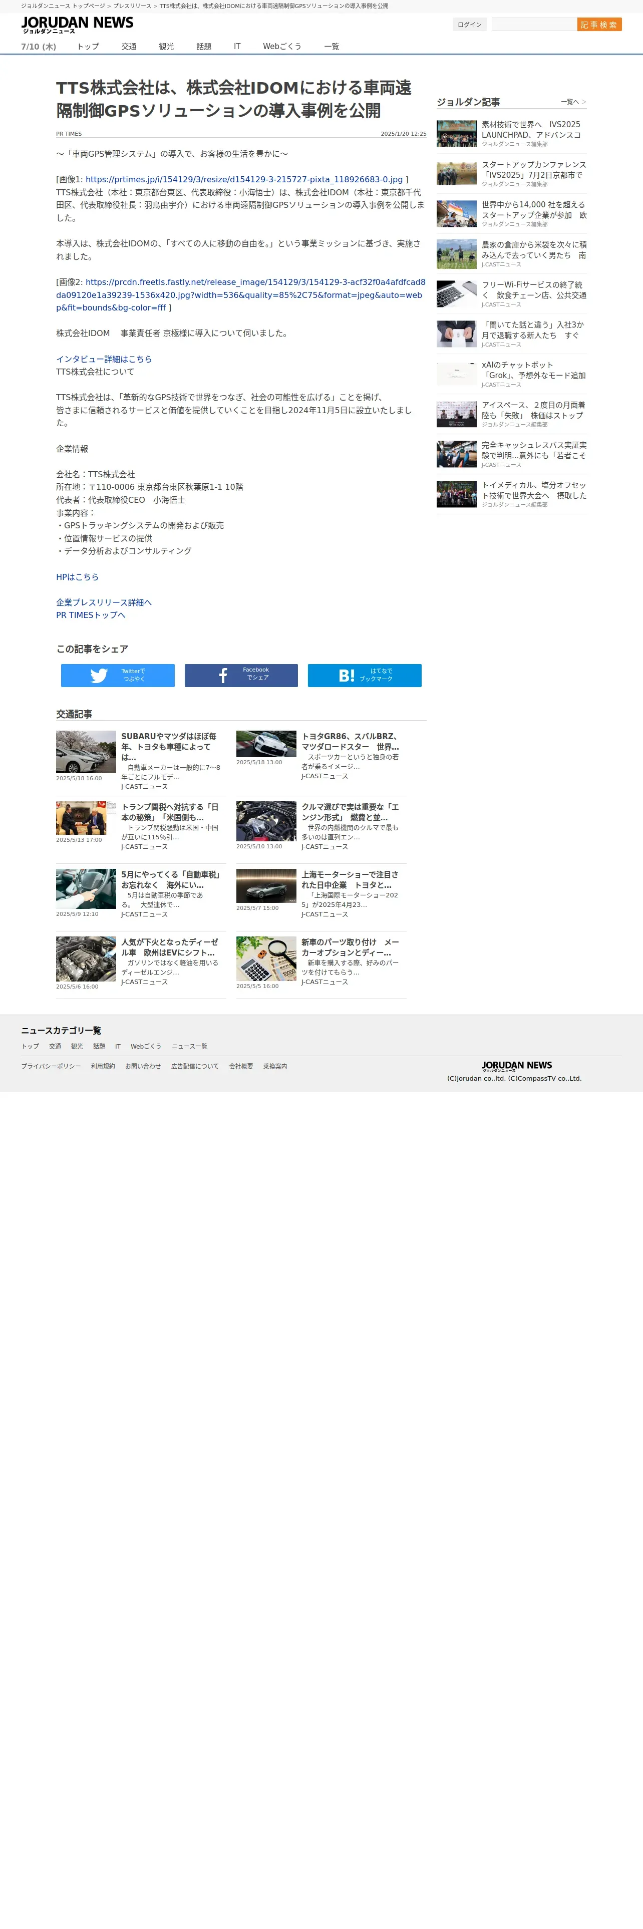Screen dimensions: 643x1929
Task: Click the プレスリリース breadcrumb link
Action: pos(132,6)
